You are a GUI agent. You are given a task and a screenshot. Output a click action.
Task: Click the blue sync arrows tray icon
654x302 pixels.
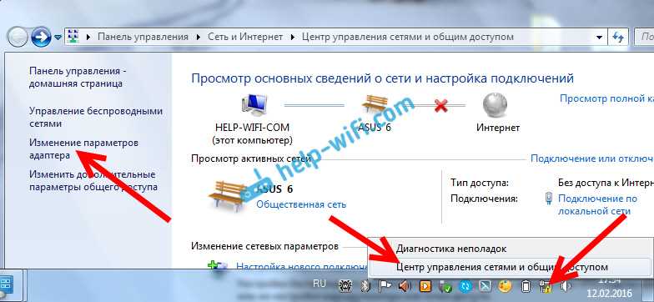point(465,287)
